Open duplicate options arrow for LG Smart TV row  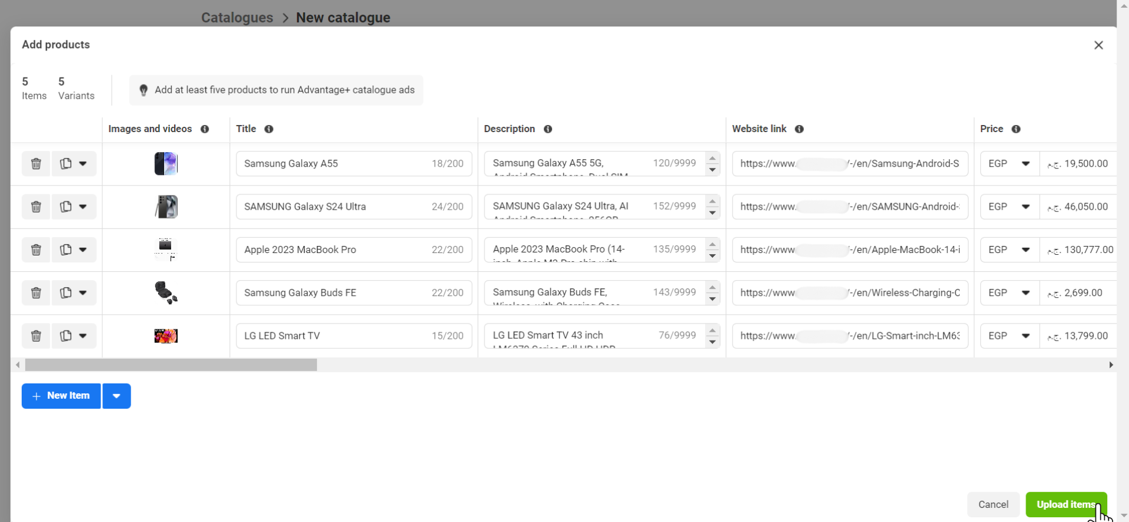(83, 336)
